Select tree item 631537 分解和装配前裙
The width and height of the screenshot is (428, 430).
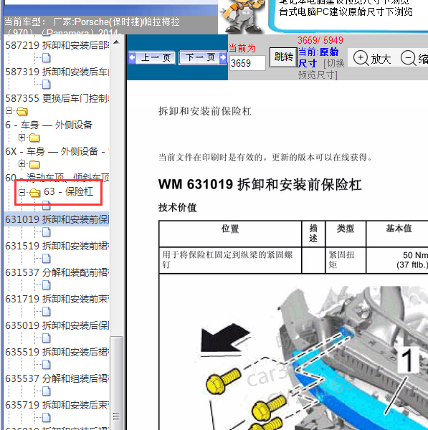pyautogui.click(x=57, y=272)
